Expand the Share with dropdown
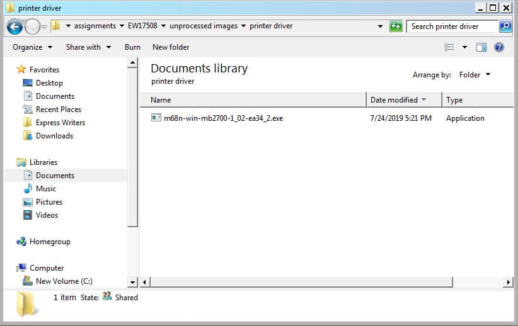518x326 pixels. point(88,47)
